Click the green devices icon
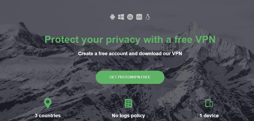254x121 pixels. tap(209, 103)
